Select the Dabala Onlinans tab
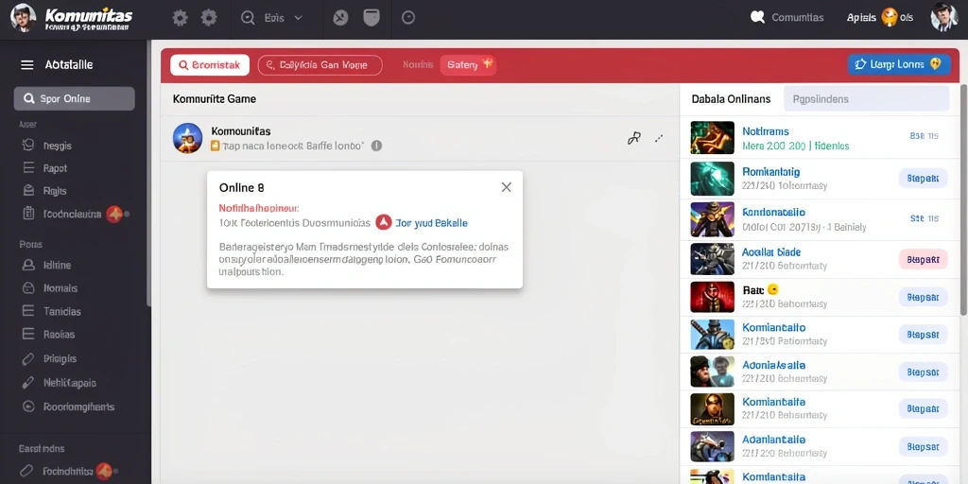This screenshot has height=484, width=968. coord(731,98)
